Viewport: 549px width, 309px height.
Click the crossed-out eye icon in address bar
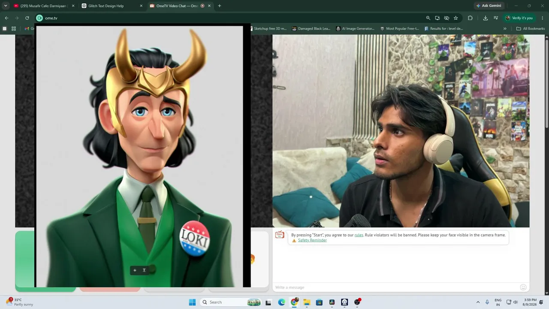pos(446,18)
